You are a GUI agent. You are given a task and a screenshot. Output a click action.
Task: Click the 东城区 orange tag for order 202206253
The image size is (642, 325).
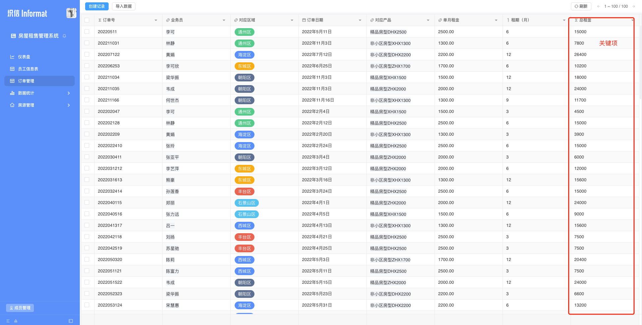[244, 66]
